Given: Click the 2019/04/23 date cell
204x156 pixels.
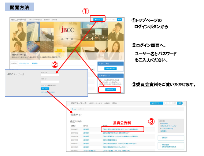Looking at the screenshot, I should click(75, 130).
